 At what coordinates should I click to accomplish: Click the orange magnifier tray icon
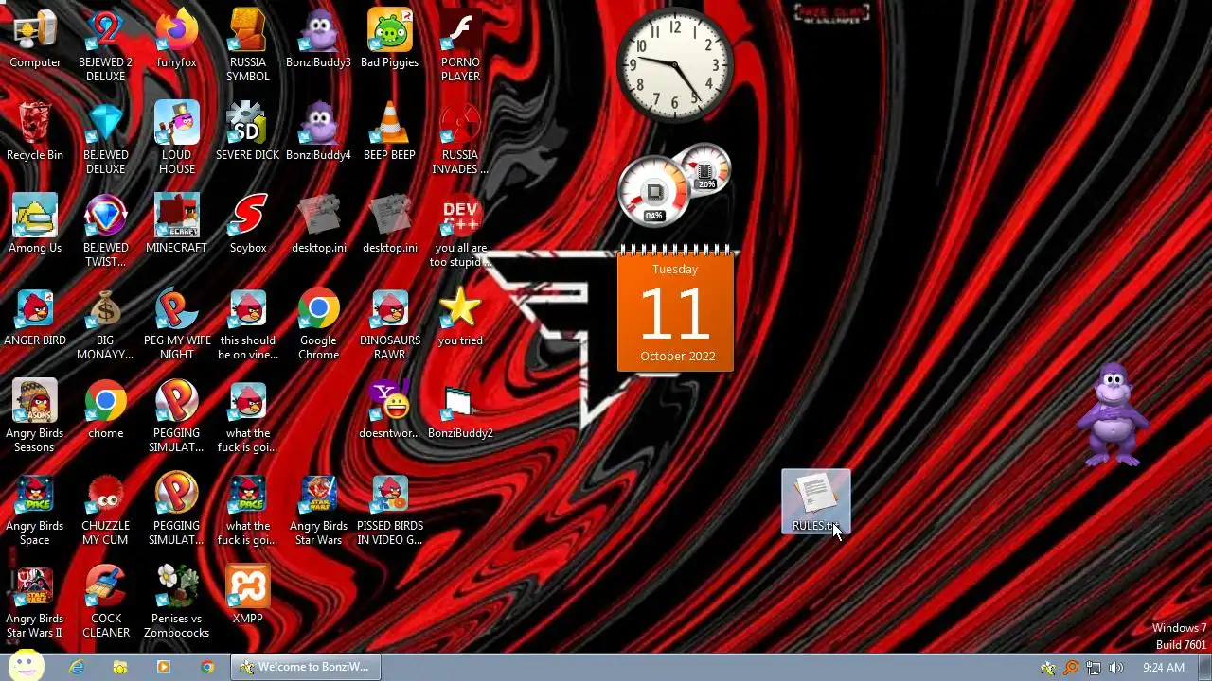(x=1071, y=668)
